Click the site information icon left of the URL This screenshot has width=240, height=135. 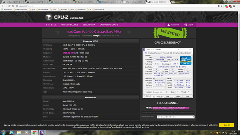pyautogui.click(x=17, y=6)
